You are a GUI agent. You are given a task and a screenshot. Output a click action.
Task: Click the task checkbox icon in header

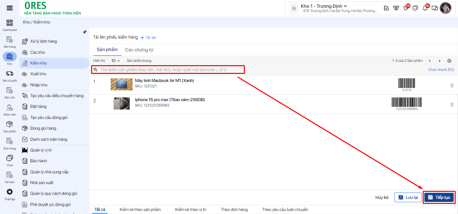click(x=386, y=8)
